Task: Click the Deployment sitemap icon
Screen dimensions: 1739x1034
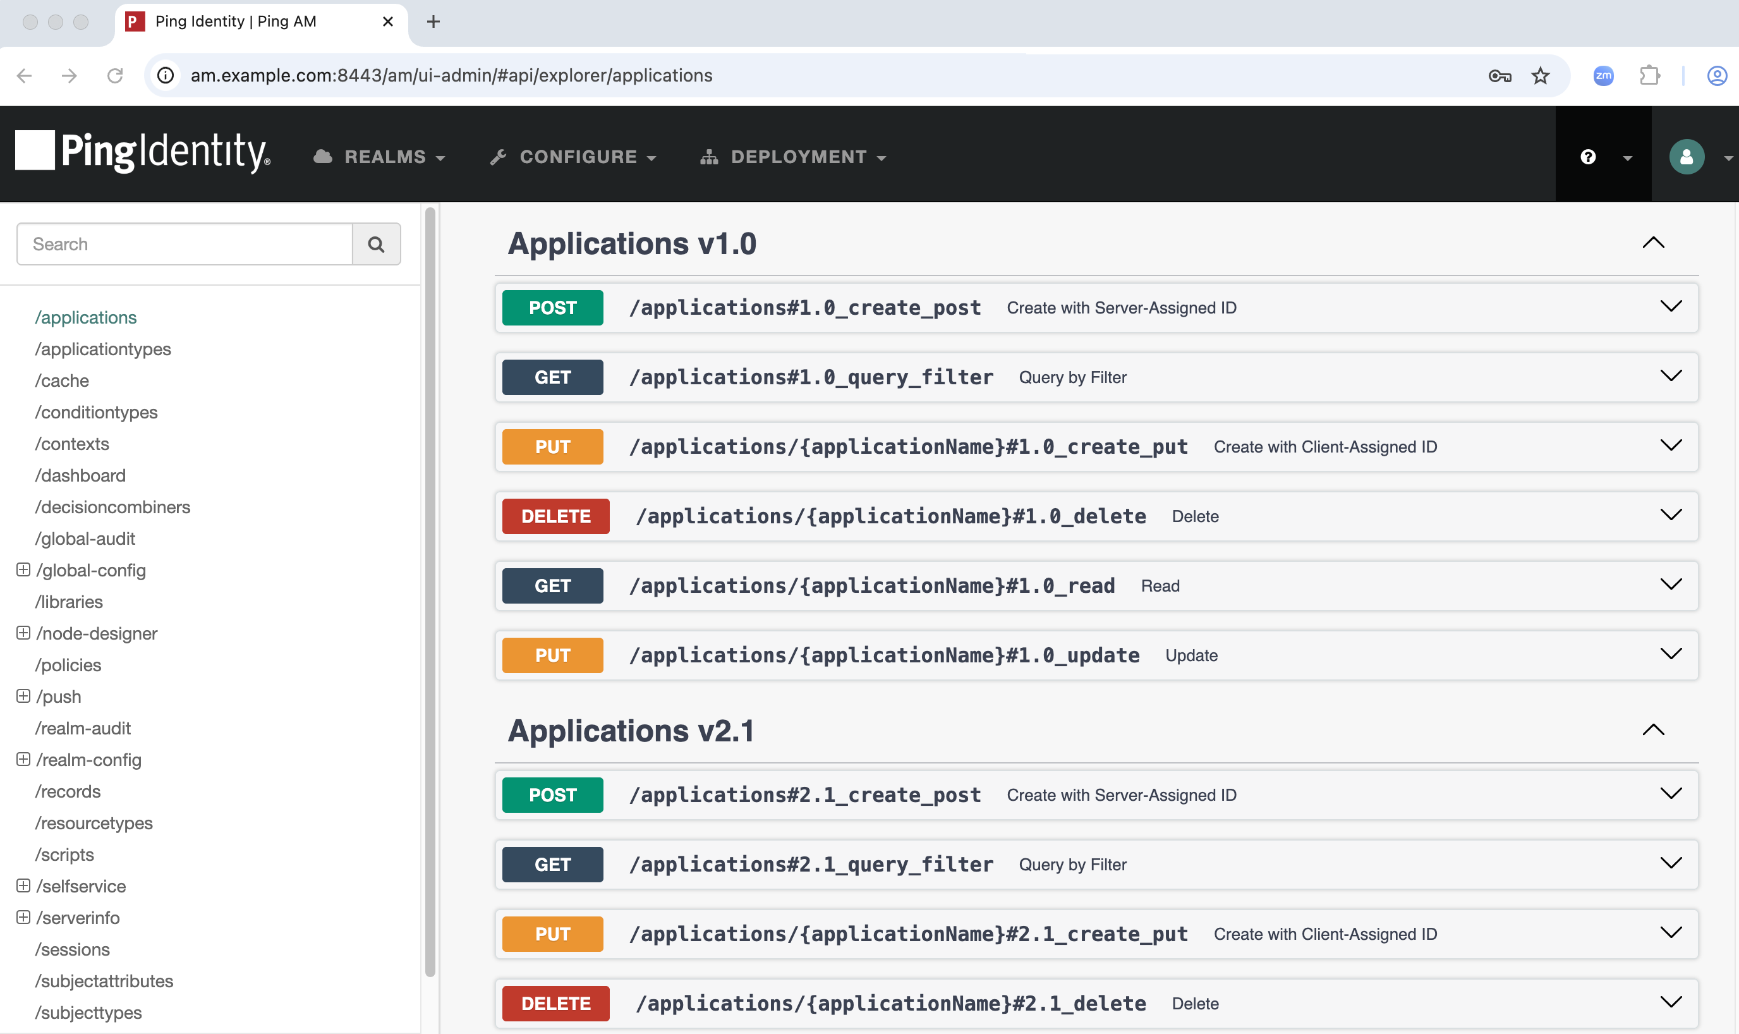Action: (708, 156)
